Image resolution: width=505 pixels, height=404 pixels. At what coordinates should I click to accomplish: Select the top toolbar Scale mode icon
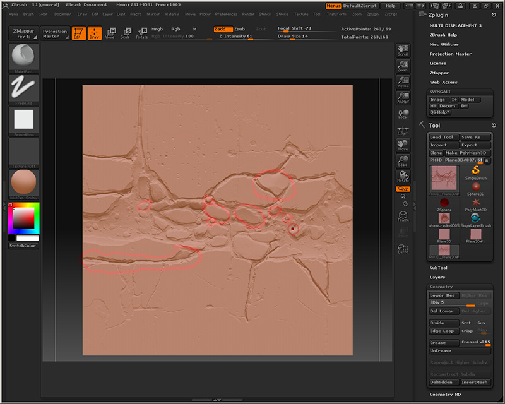(125, 33)
